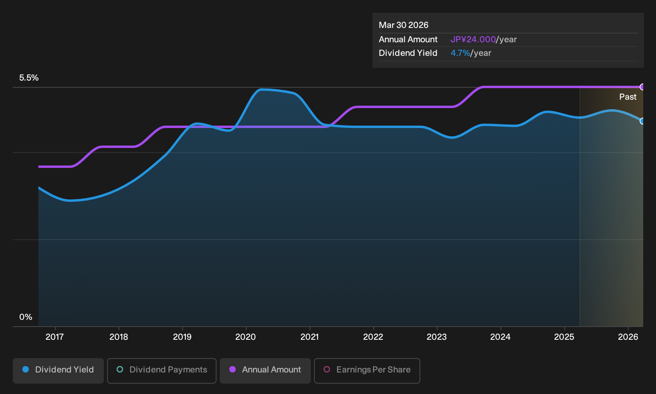Click the 5.5% y-axis label

[29, 78]
